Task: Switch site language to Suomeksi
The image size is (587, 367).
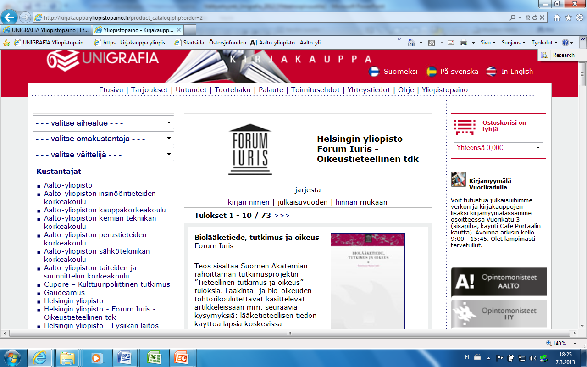Action: (x=393, y=72)
